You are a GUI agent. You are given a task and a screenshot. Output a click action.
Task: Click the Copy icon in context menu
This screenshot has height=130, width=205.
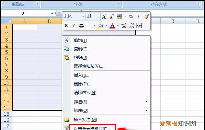pyautogui.click(x=66, y=49)
